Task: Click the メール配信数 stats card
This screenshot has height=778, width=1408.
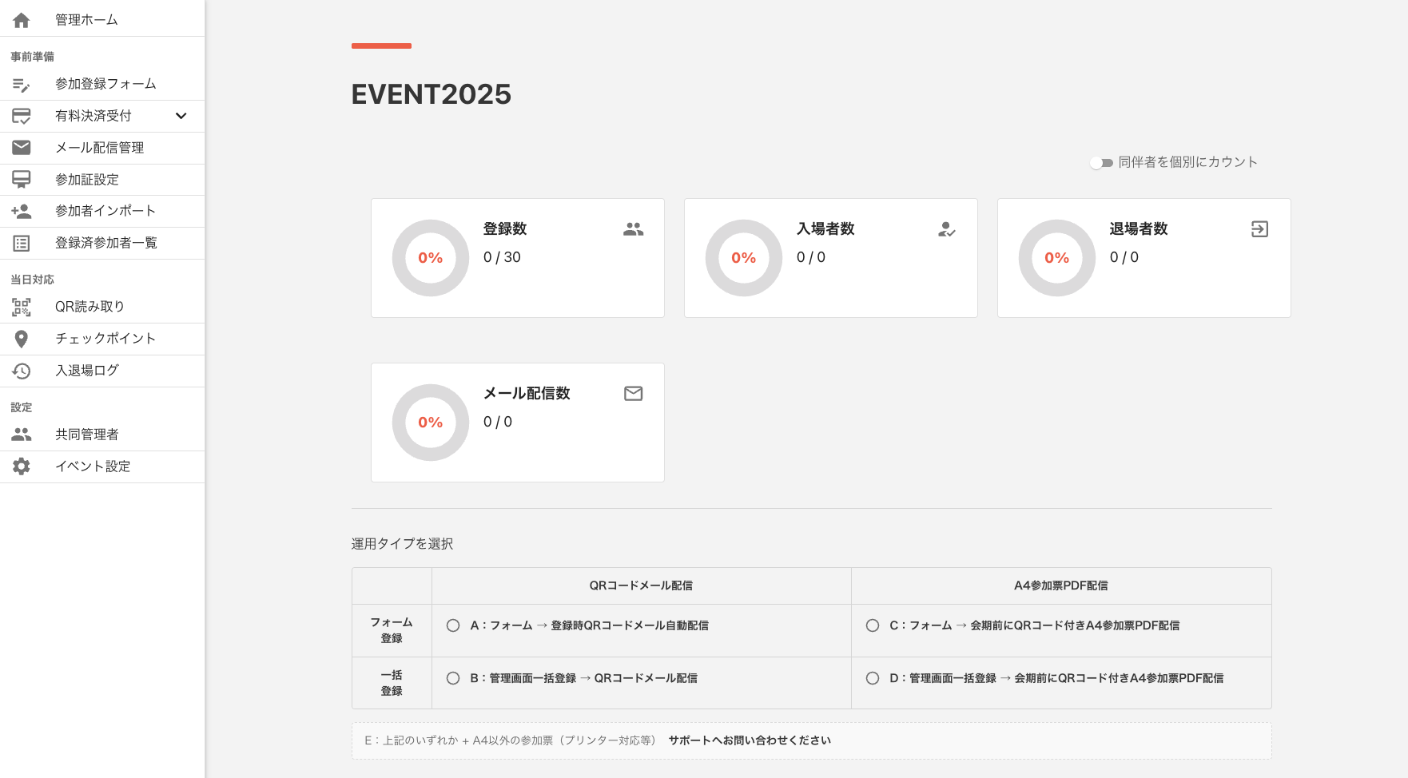Action: click(517, 423)
